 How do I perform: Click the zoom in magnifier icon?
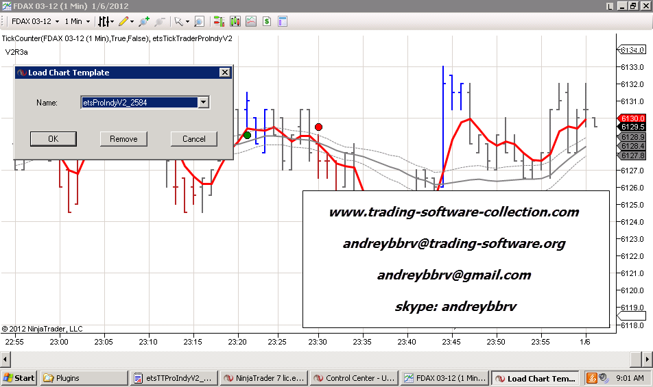tap(144, 21)
